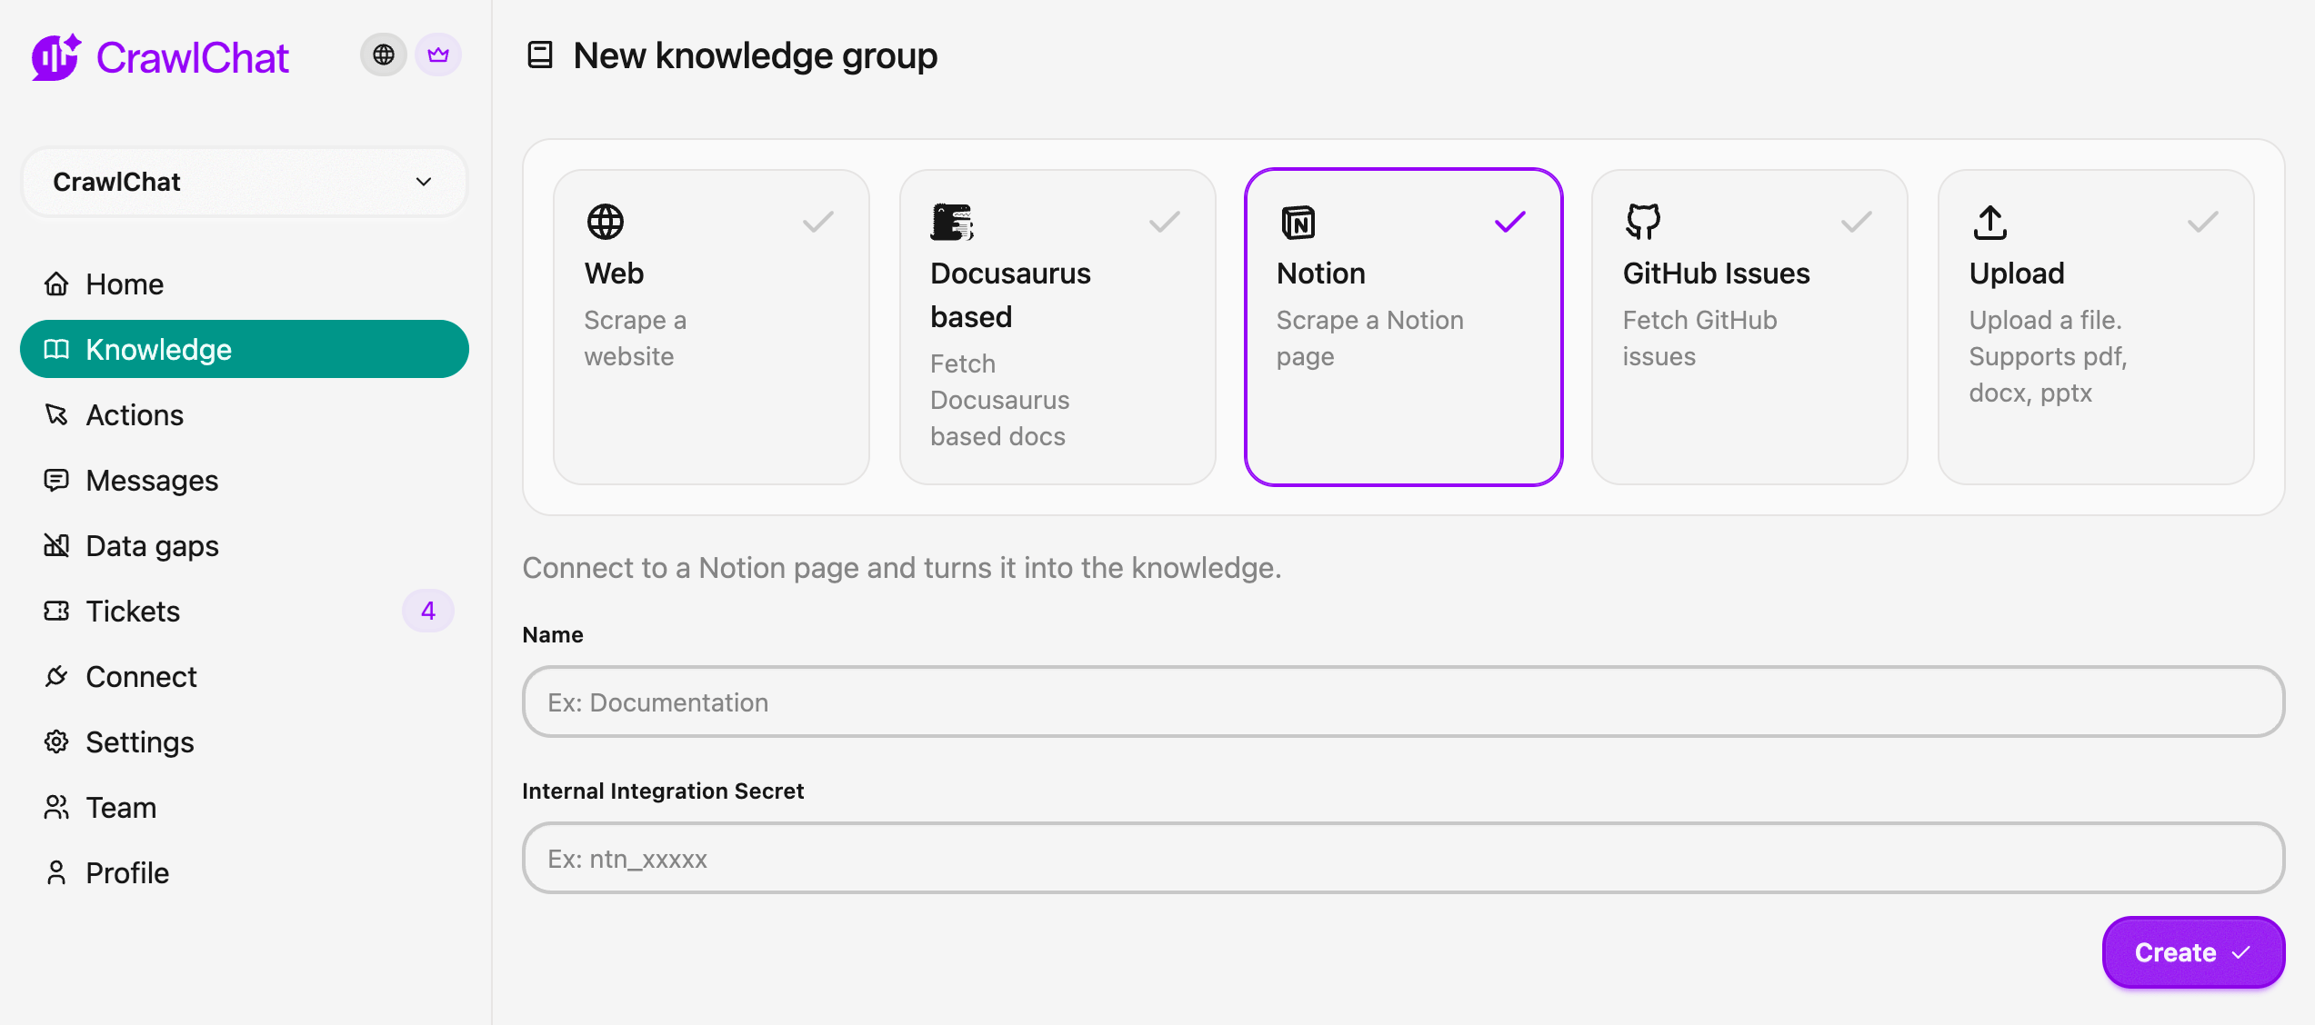Select the Upload source checkmark
The image size is (2315, 1025).
pyautogui.click(x=2203, y=222)
